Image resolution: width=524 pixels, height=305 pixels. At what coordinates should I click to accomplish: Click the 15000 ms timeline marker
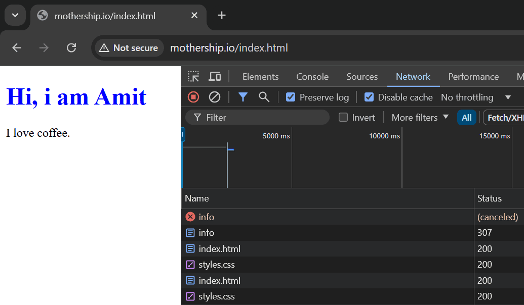pyautogui.click(x=495, y=136)
